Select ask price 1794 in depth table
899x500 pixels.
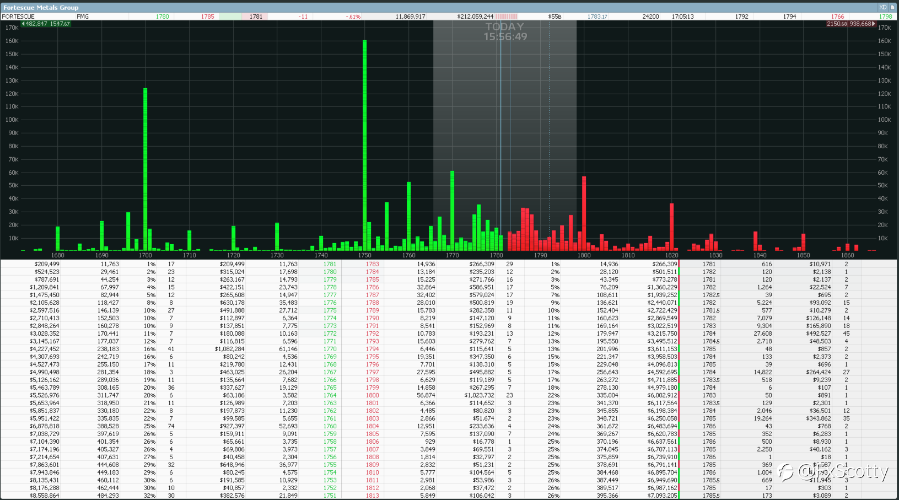click(373, 349)
